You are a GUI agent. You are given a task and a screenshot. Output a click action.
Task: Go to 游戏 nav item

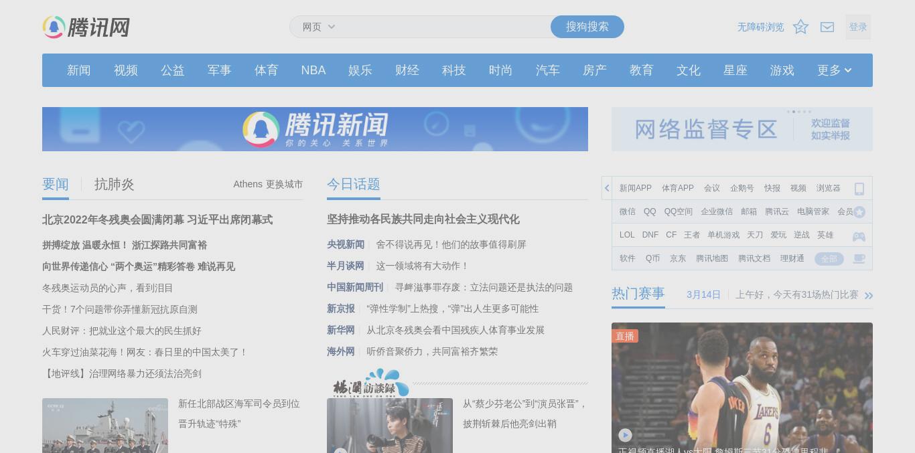click(x=782, y=70)
